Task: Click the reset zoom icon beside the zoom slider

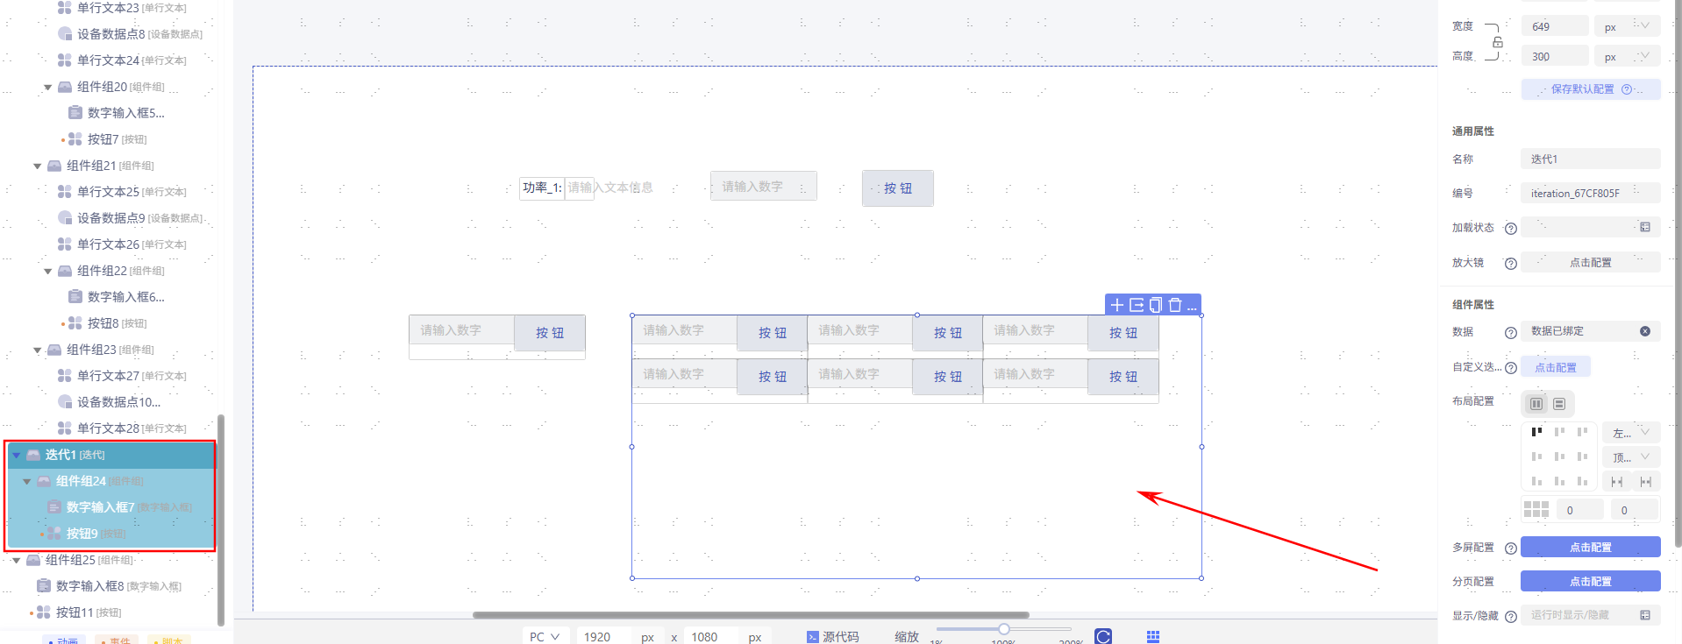Action: 1103,636
